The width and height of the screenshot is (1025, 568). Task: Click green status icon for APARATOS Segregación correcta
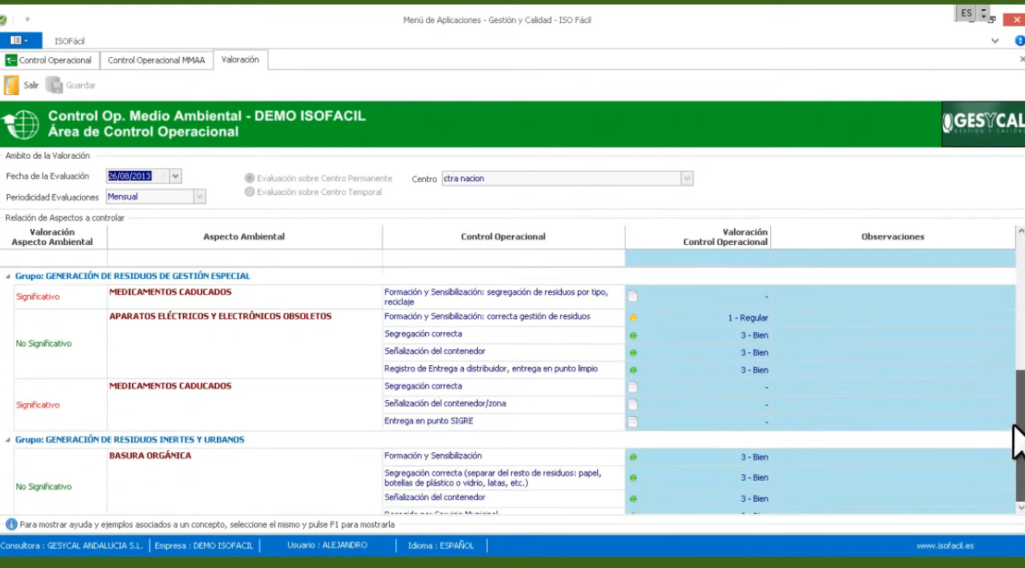click(x=633, y=335)
